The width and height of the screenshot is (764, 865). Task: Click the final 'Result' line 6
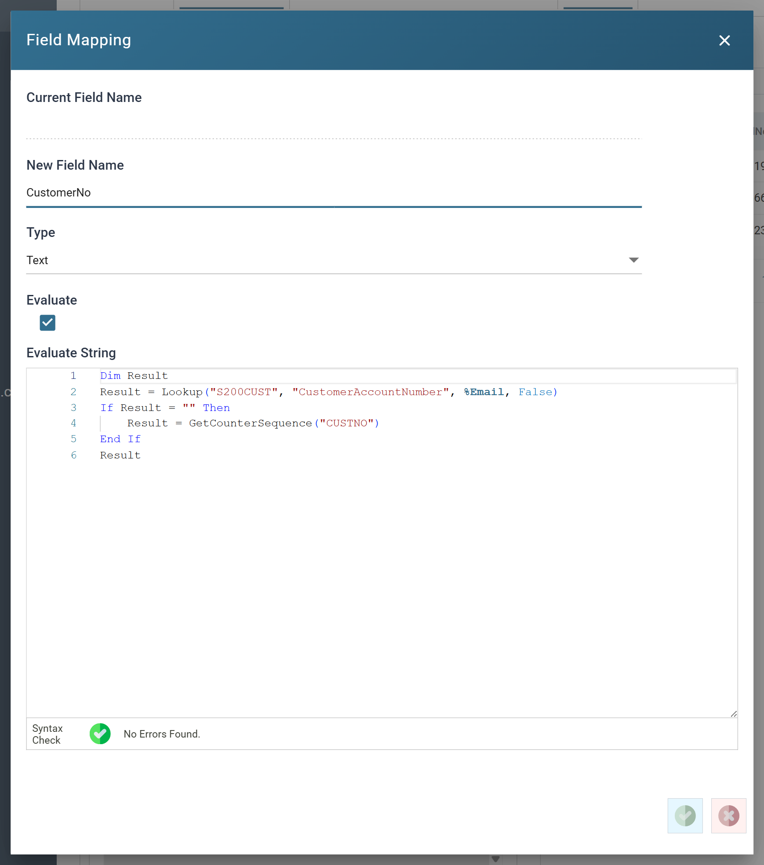[120, 455]
